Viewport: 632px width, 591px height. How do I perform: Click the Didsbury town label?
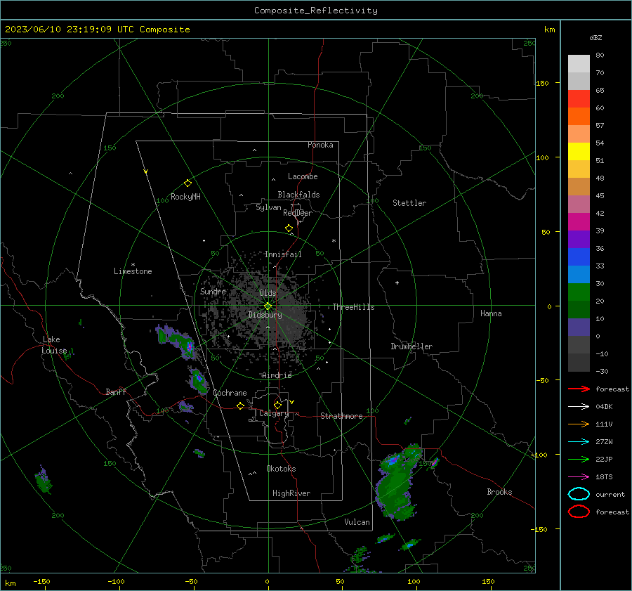(265, 315)
